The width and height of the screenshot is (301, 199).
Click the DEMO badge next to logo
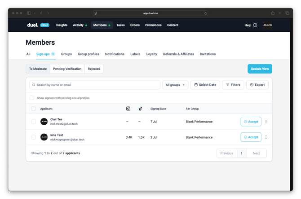coord(45,25)
